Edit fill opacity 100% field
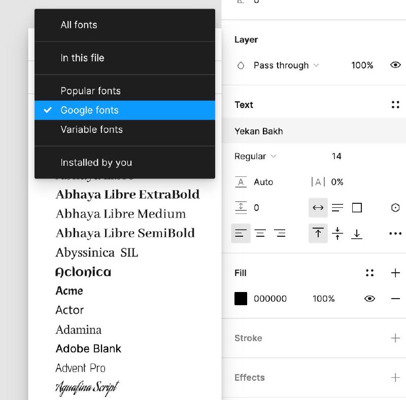Viewport: 406px width, 400px height. pyautogui.click(x=324, y=299)
